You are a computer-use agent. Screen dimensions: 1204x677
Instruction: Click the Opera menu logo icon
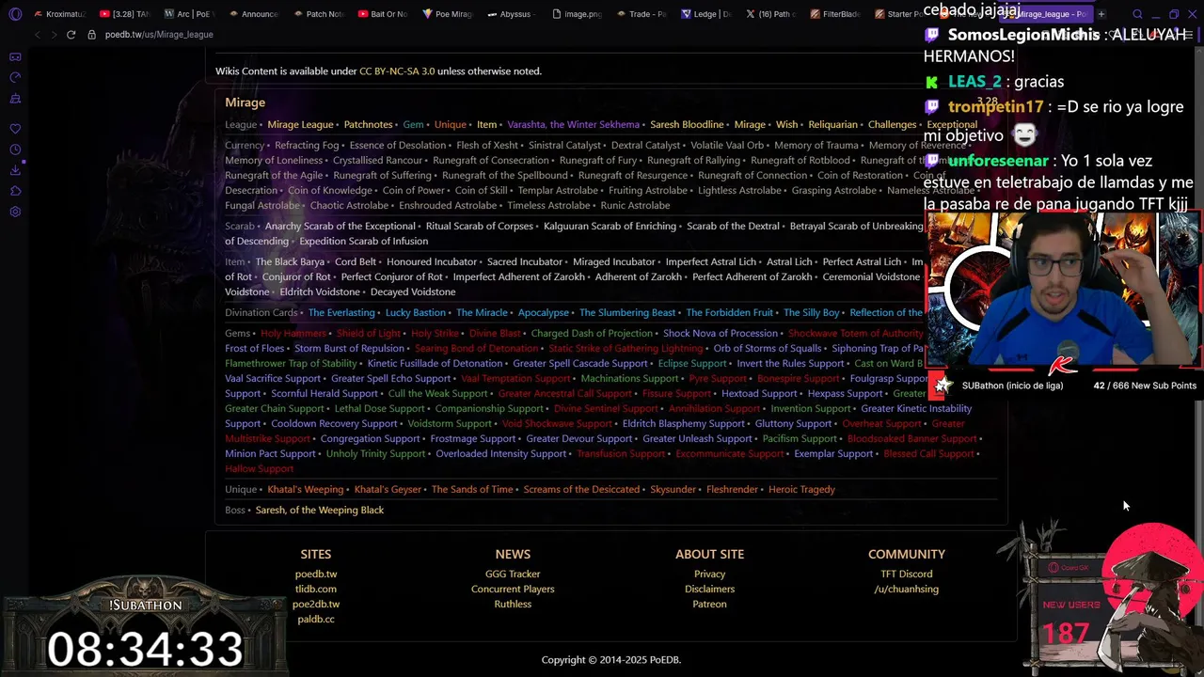coord(15,14)
